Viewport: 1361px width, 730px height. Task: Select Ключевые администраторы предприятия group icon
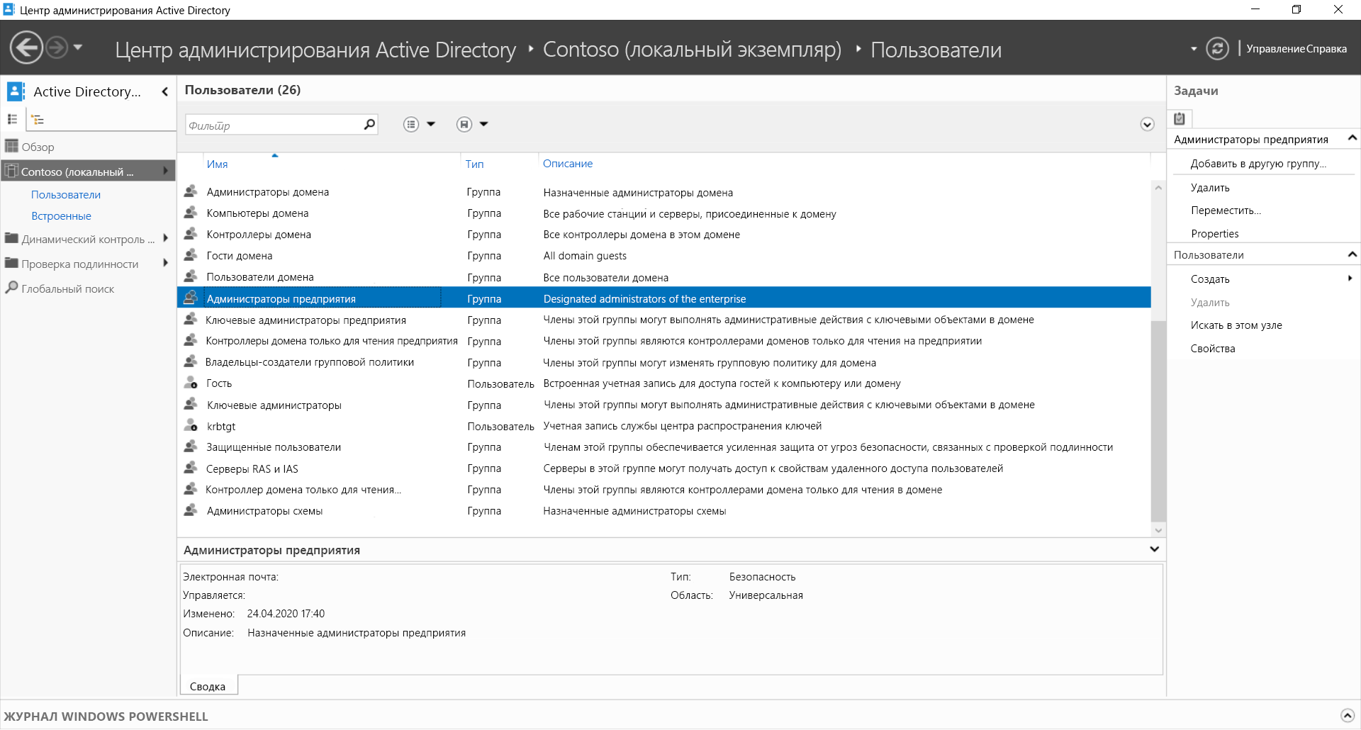tap(191, 320)
